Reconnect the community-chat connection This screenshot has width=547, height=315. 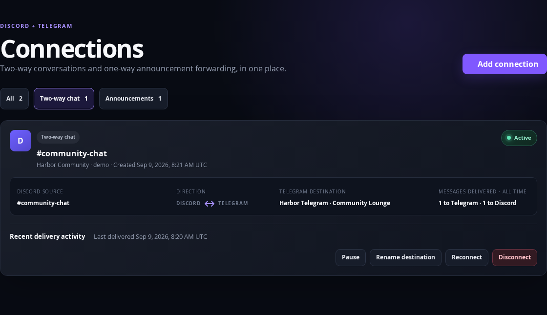(467, 257)
